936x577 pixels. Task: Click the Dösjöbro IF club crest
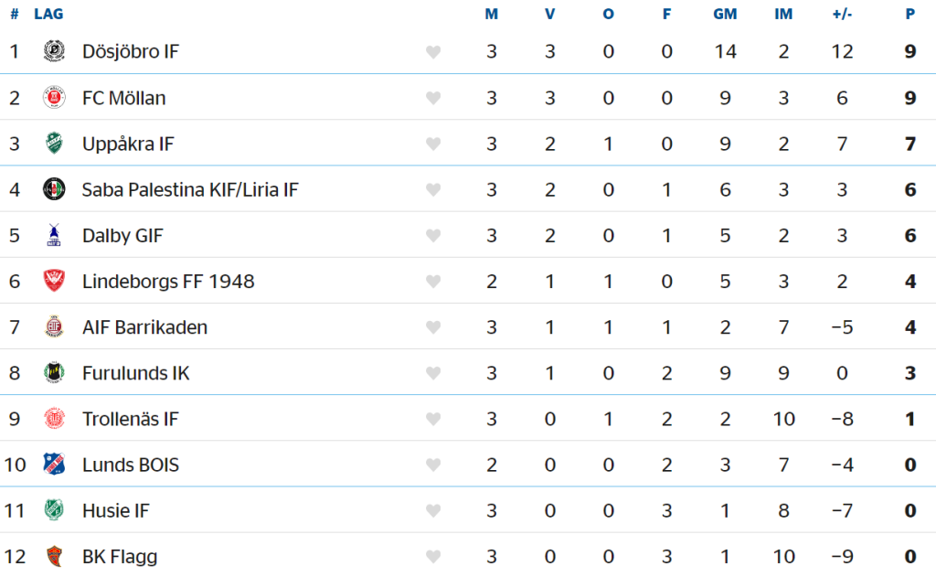point(54,51)
